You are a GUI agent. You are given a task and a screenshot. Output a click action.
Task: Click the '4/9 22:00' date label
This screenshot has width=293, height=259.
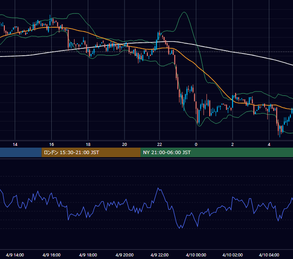pyautogui.click(x=159, y=255)
